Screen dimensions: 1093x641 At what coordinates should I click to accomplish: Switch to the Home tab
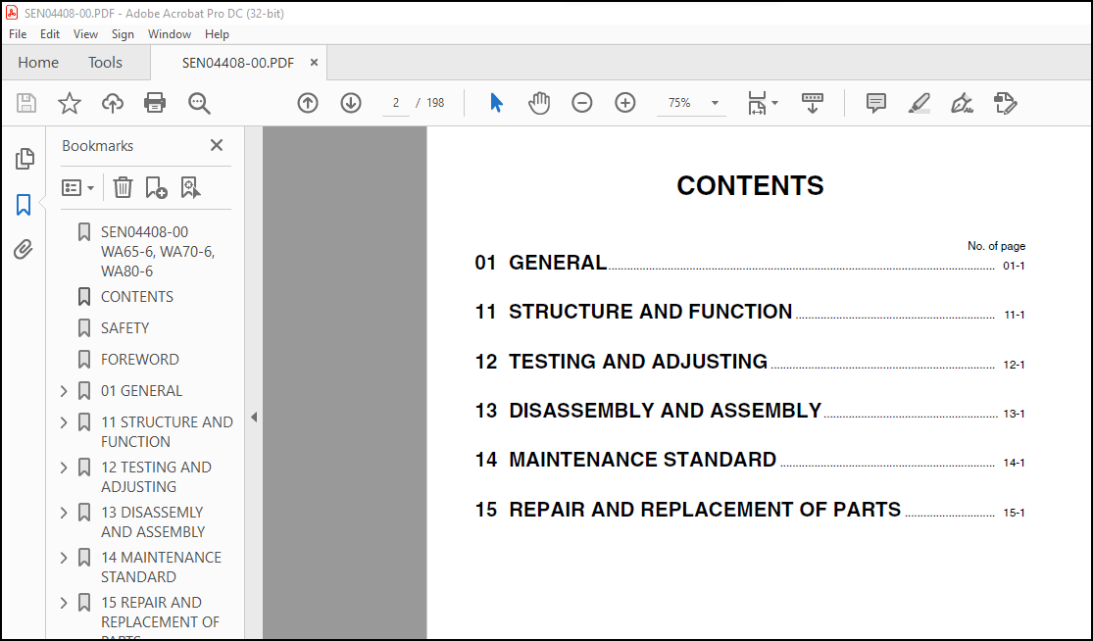pos(38,63)
